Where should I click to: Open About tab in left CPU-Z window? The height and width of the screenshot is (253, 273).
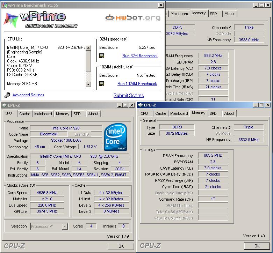click(x=93, y=114)
